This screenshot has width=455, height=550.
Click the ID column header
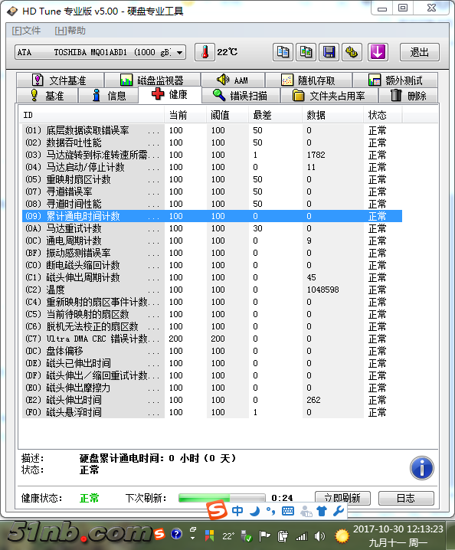pos(91,115)
